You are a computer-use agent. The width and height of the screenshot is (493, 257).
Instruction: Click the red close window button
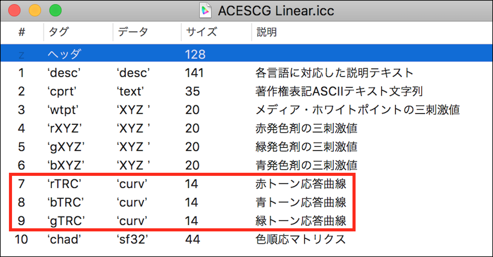[14, 10]
